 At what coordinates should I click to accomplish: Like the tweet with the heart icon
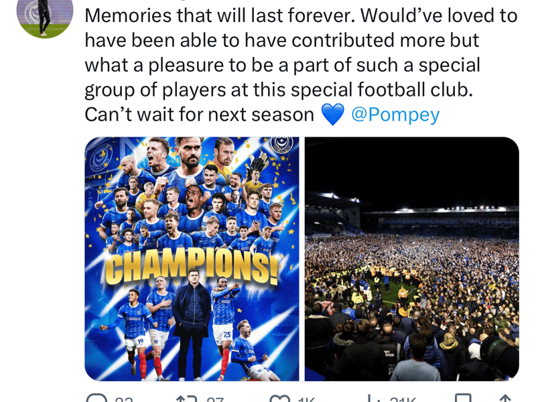click(279, 399)
